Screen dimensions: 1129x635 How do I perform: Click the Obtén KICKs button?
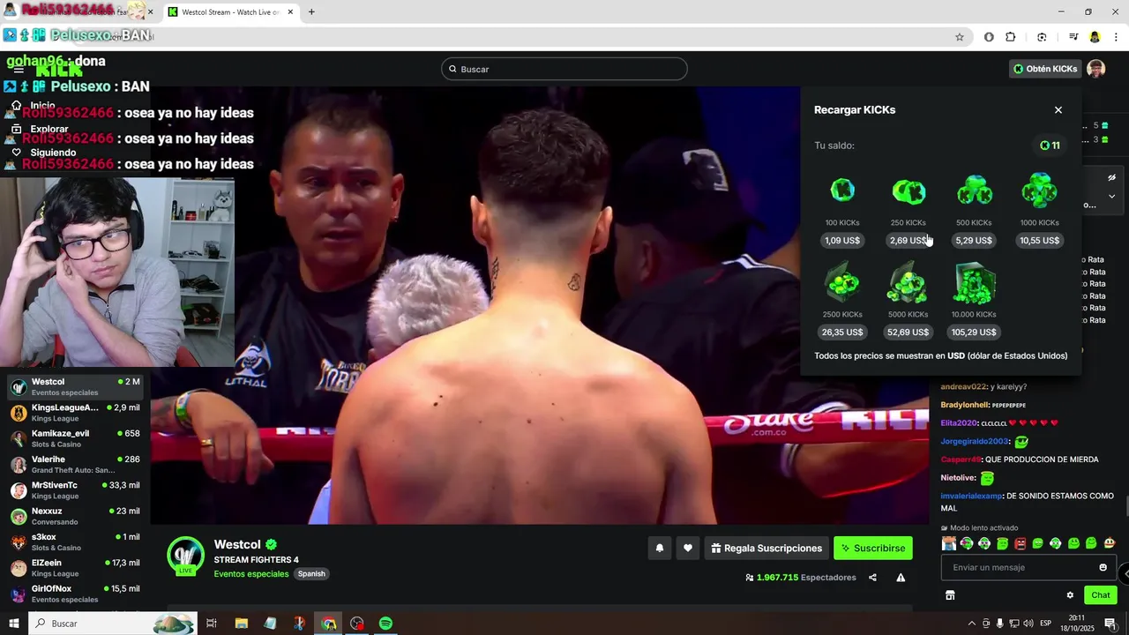click(1045, 69)
